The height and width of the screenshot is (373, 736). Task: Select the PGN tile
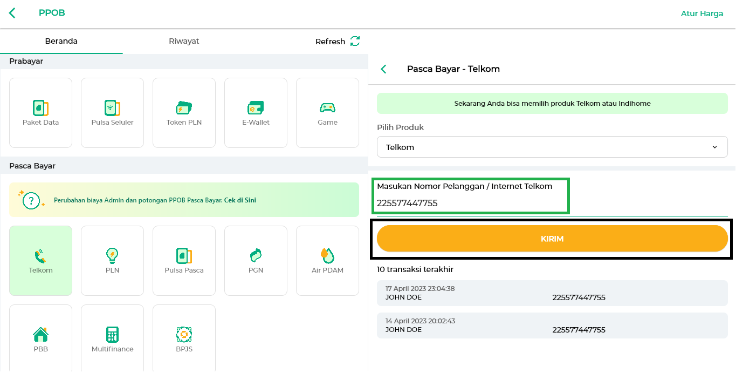[x=256, y=261]
